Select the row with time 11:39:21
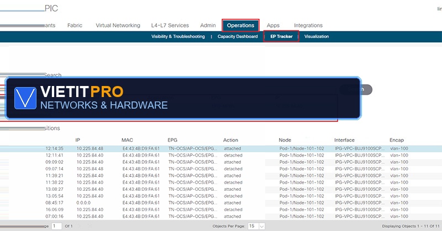 [221, 175]
